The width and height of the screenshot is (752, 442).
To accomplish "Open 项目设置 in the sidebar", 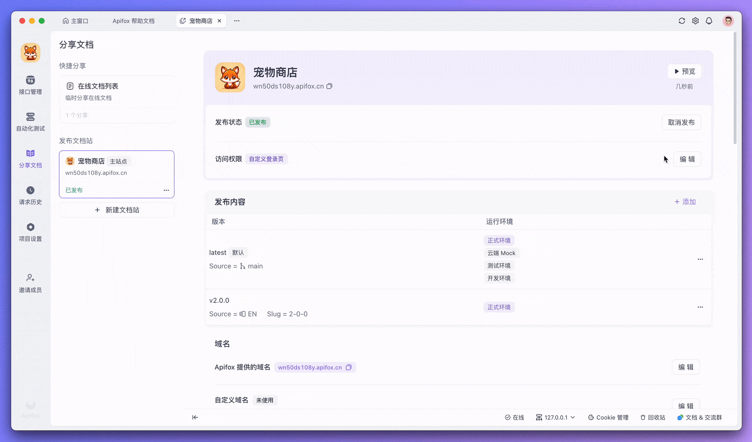I will click(30, 232).
